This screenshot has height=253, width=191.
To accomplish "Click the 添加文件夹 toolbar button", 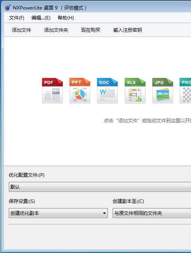I will click(56, 30).
